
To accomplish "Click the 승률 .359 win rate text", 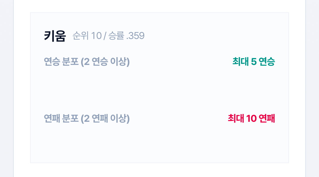I will 126,36.
